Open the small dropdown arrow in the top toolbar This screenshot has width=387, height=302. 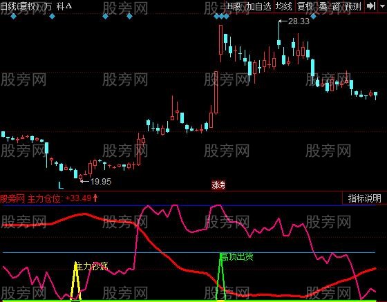382,6
